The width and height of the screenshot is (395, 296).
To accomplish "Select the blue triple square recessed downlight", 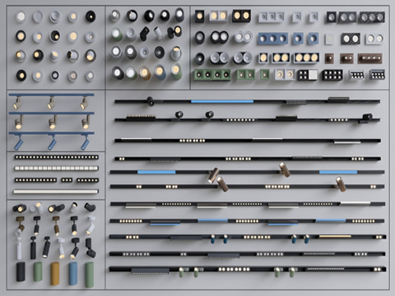I will (x=272, y=39).
